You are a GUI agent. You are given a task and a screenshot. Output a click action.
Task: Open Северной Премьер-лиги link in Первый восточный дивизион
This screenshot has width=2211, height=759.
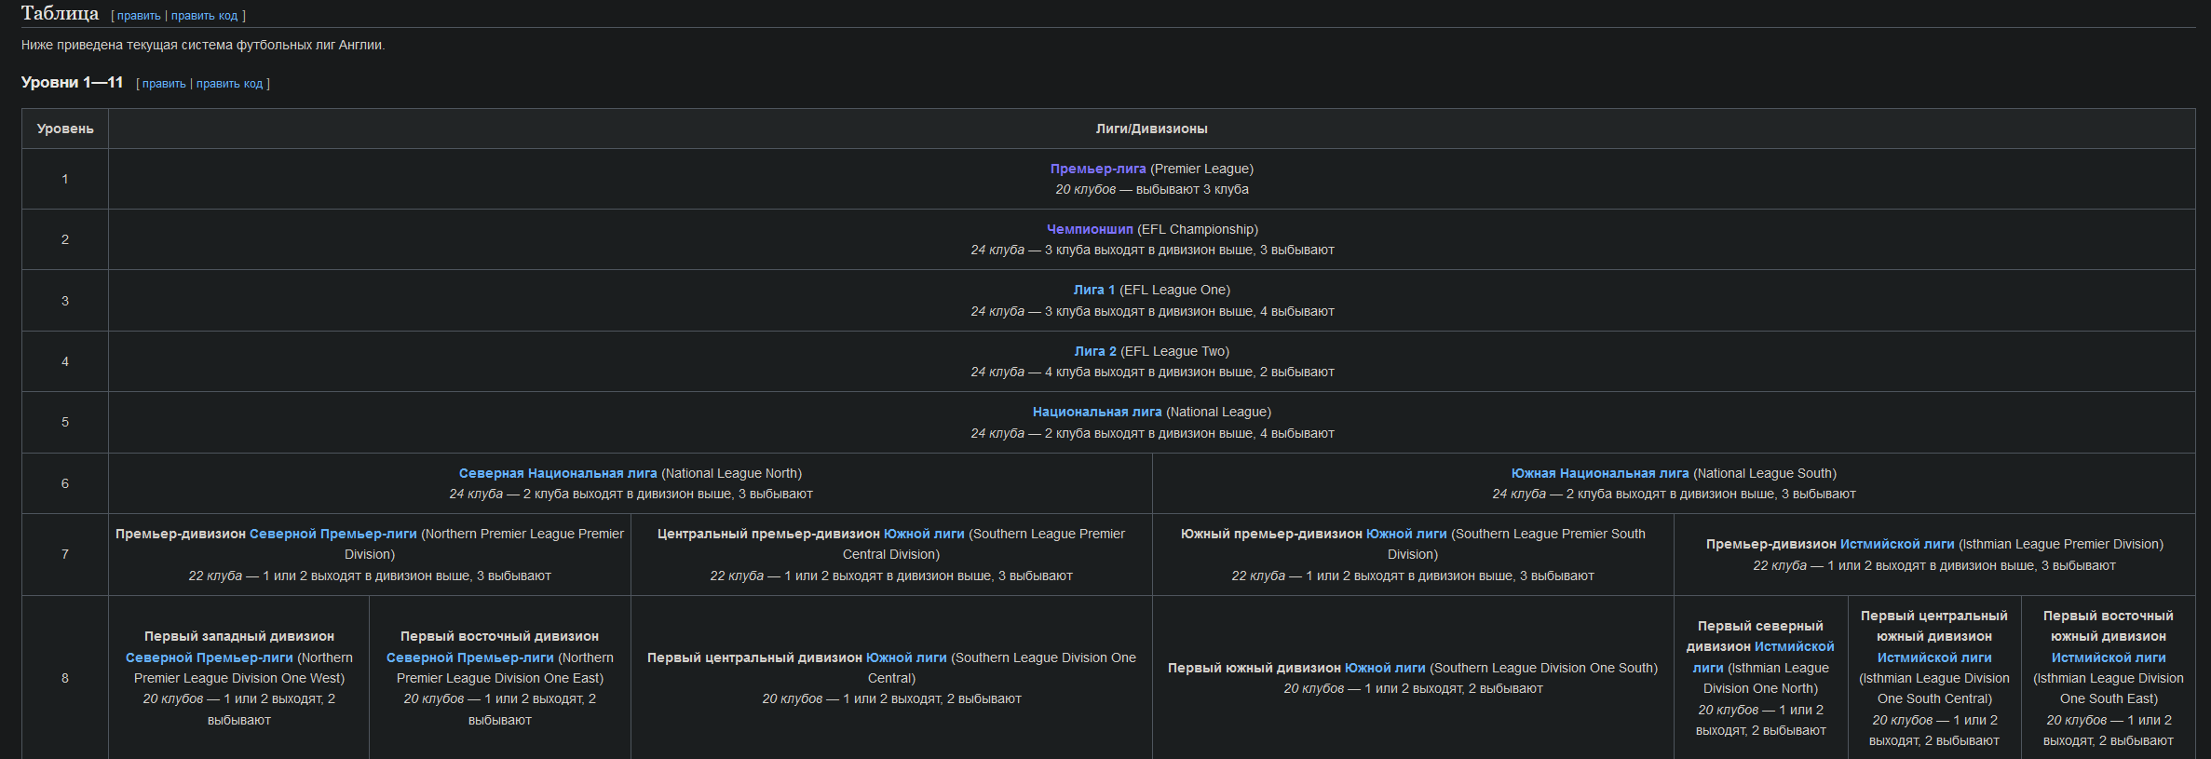tap(470, 657)
